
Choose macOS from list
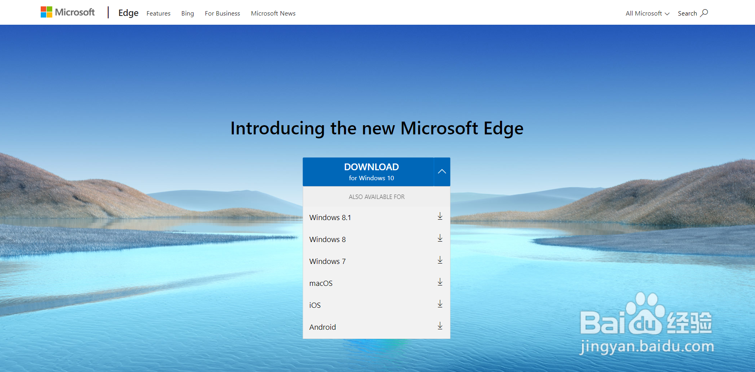coord(376,283)
